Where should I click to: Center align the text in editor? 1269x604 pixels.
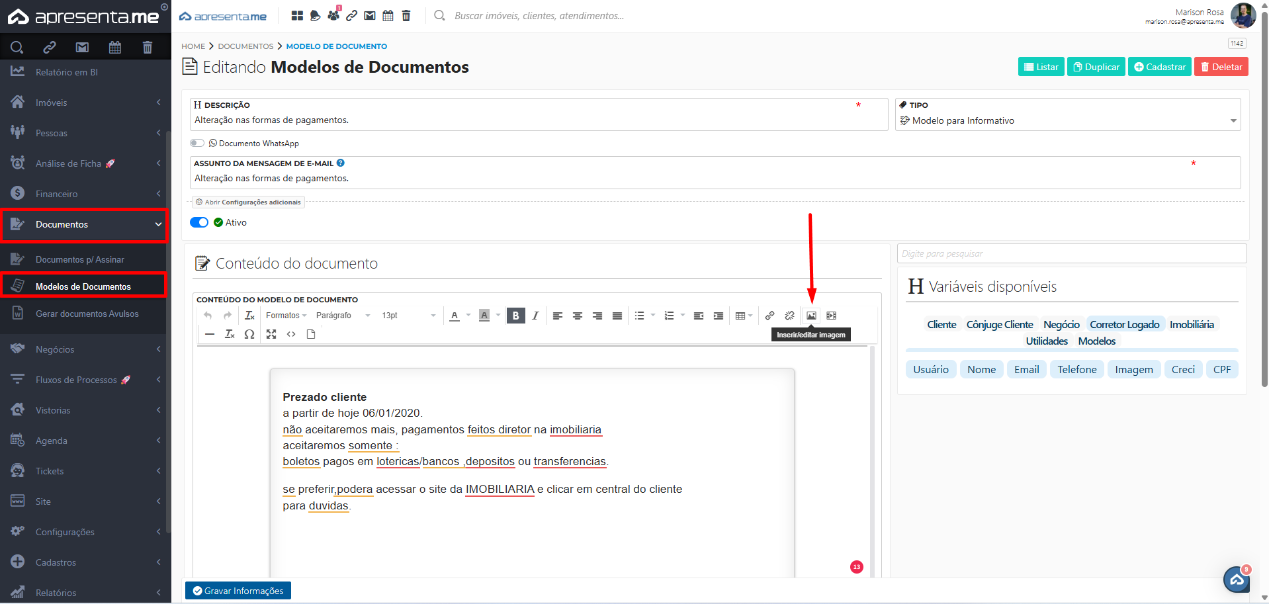578,316
